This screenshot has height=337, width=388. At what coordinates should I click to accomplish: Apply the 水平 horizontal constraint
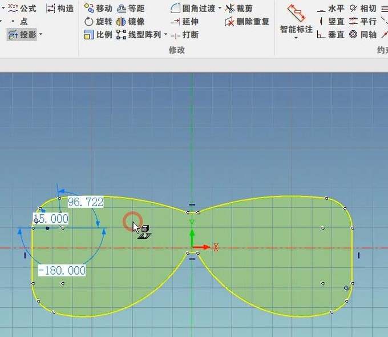[330, 9]
